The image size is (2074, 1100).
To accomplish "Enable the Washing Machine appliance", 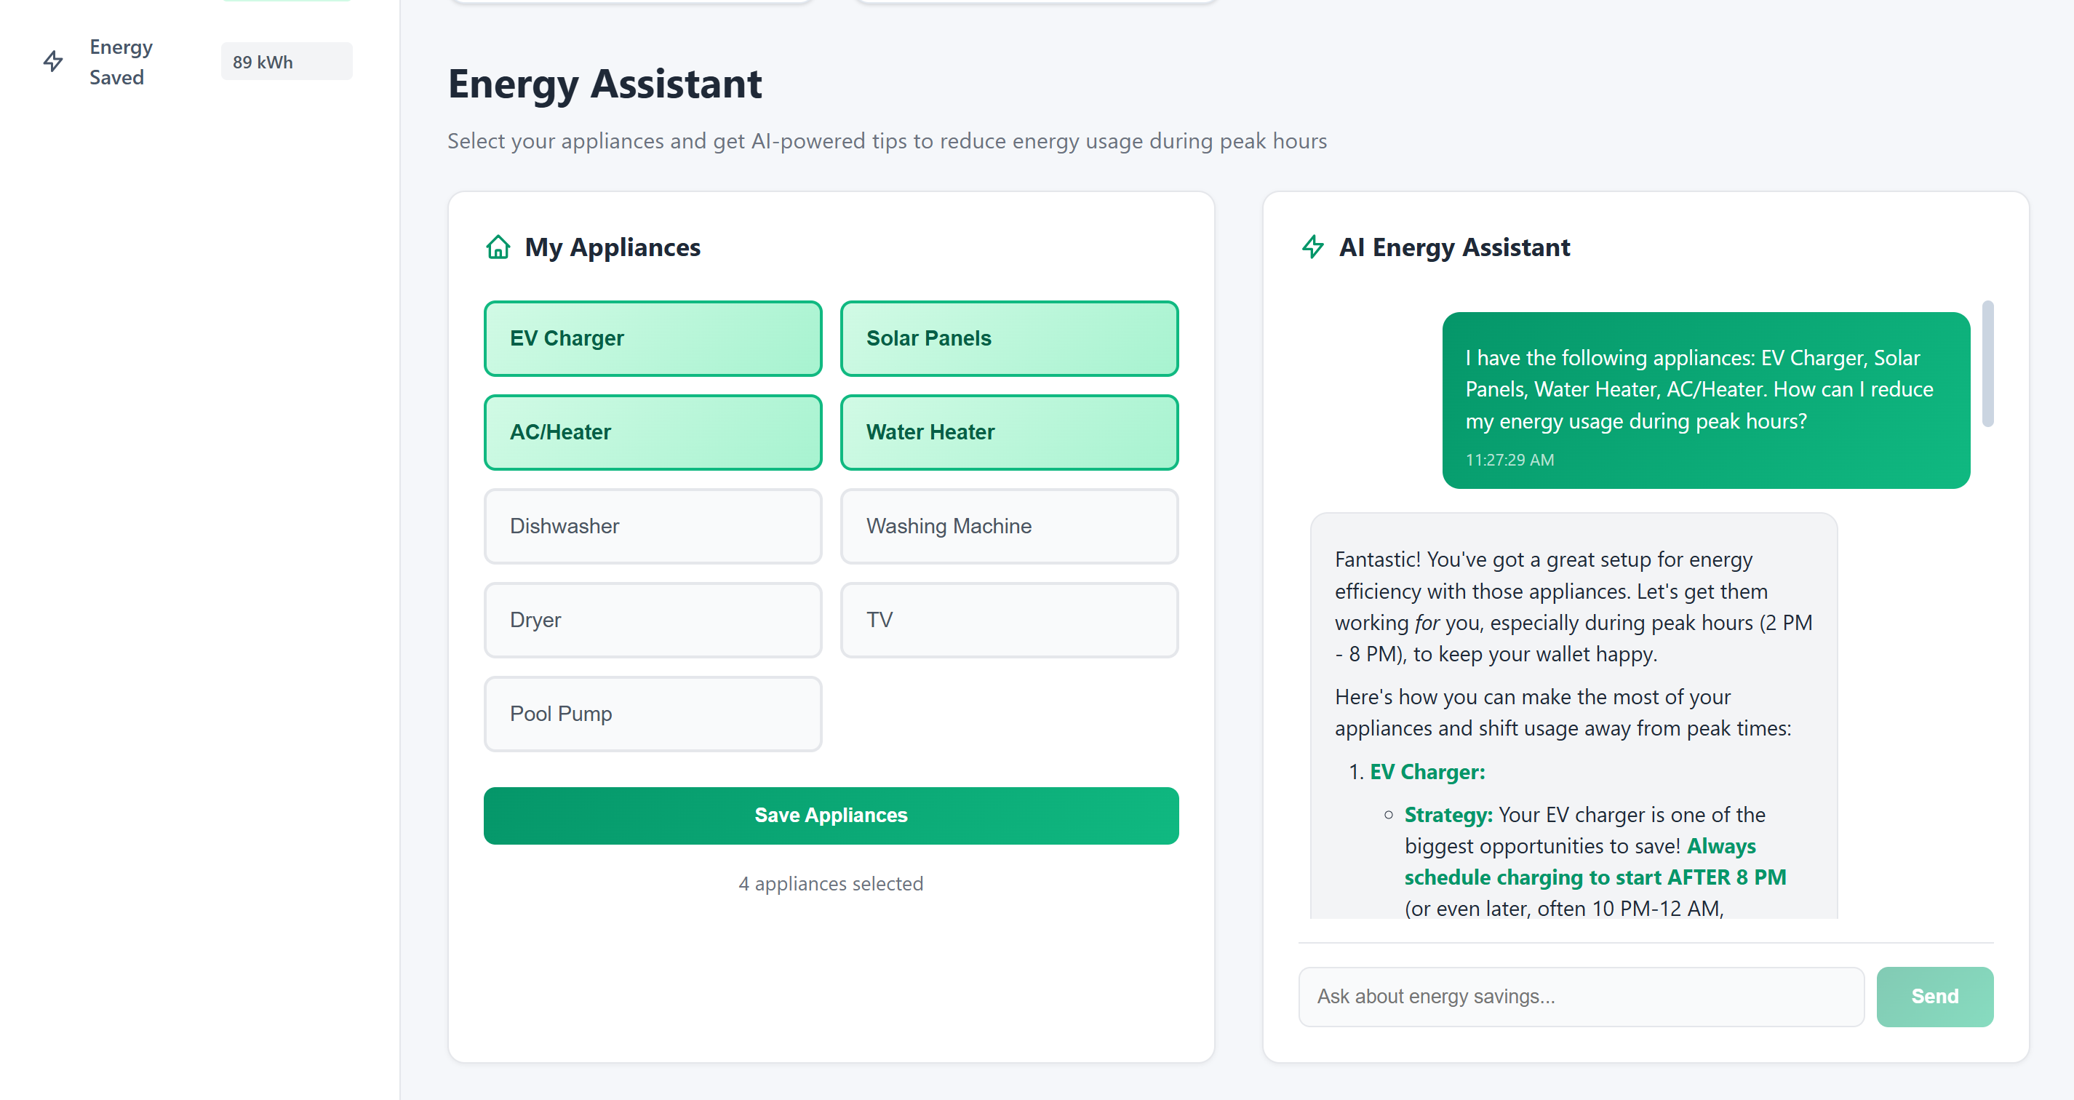I will click(1009, 526).
